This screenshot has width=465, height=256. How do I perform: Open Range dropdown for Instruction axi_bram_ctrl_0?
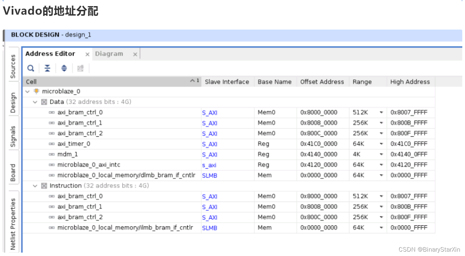click(381, 197)
